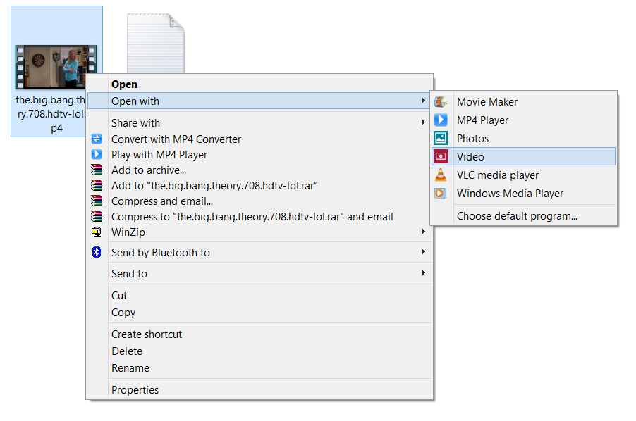Open with Movie Maker
The width and height of the screenshot is (636, 421).
[x=524, y=101]
